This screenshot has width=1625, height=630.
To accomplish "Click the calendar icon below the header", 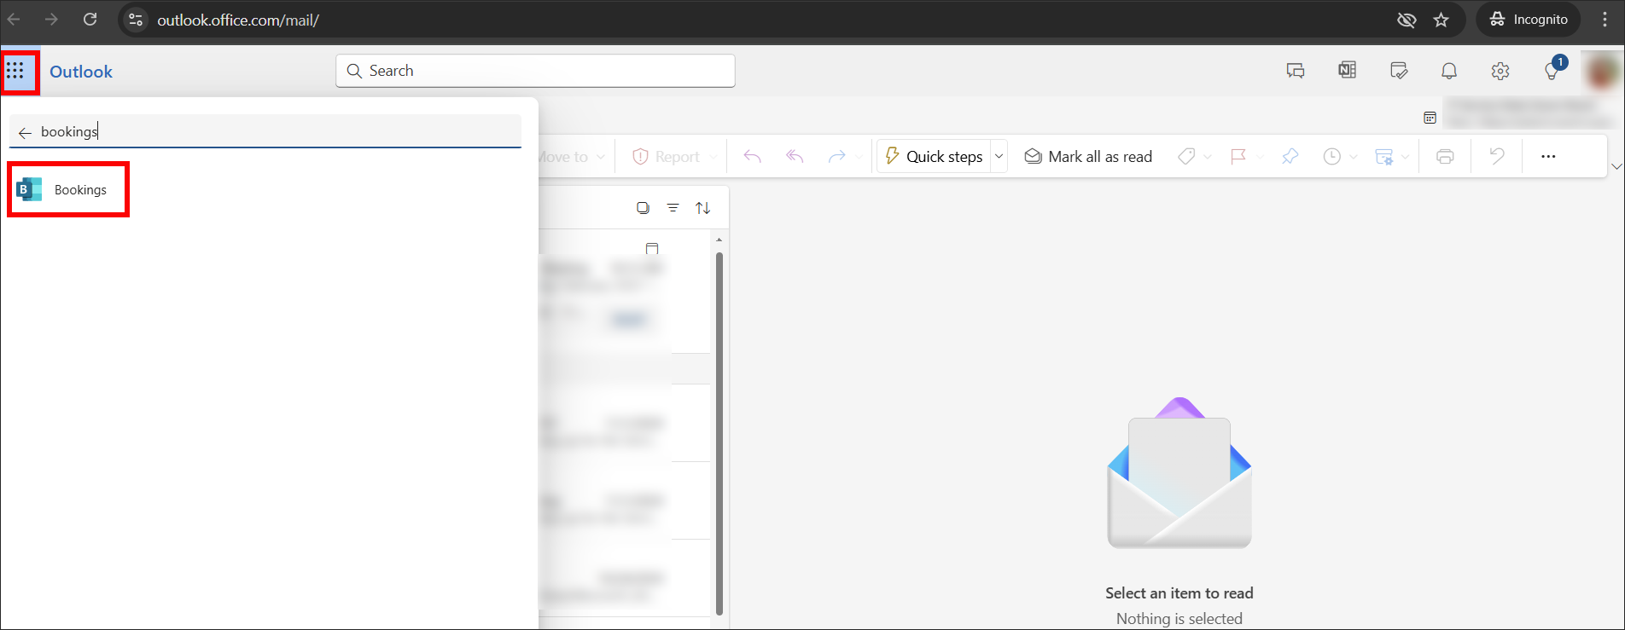I will [x=1430, y=118].
